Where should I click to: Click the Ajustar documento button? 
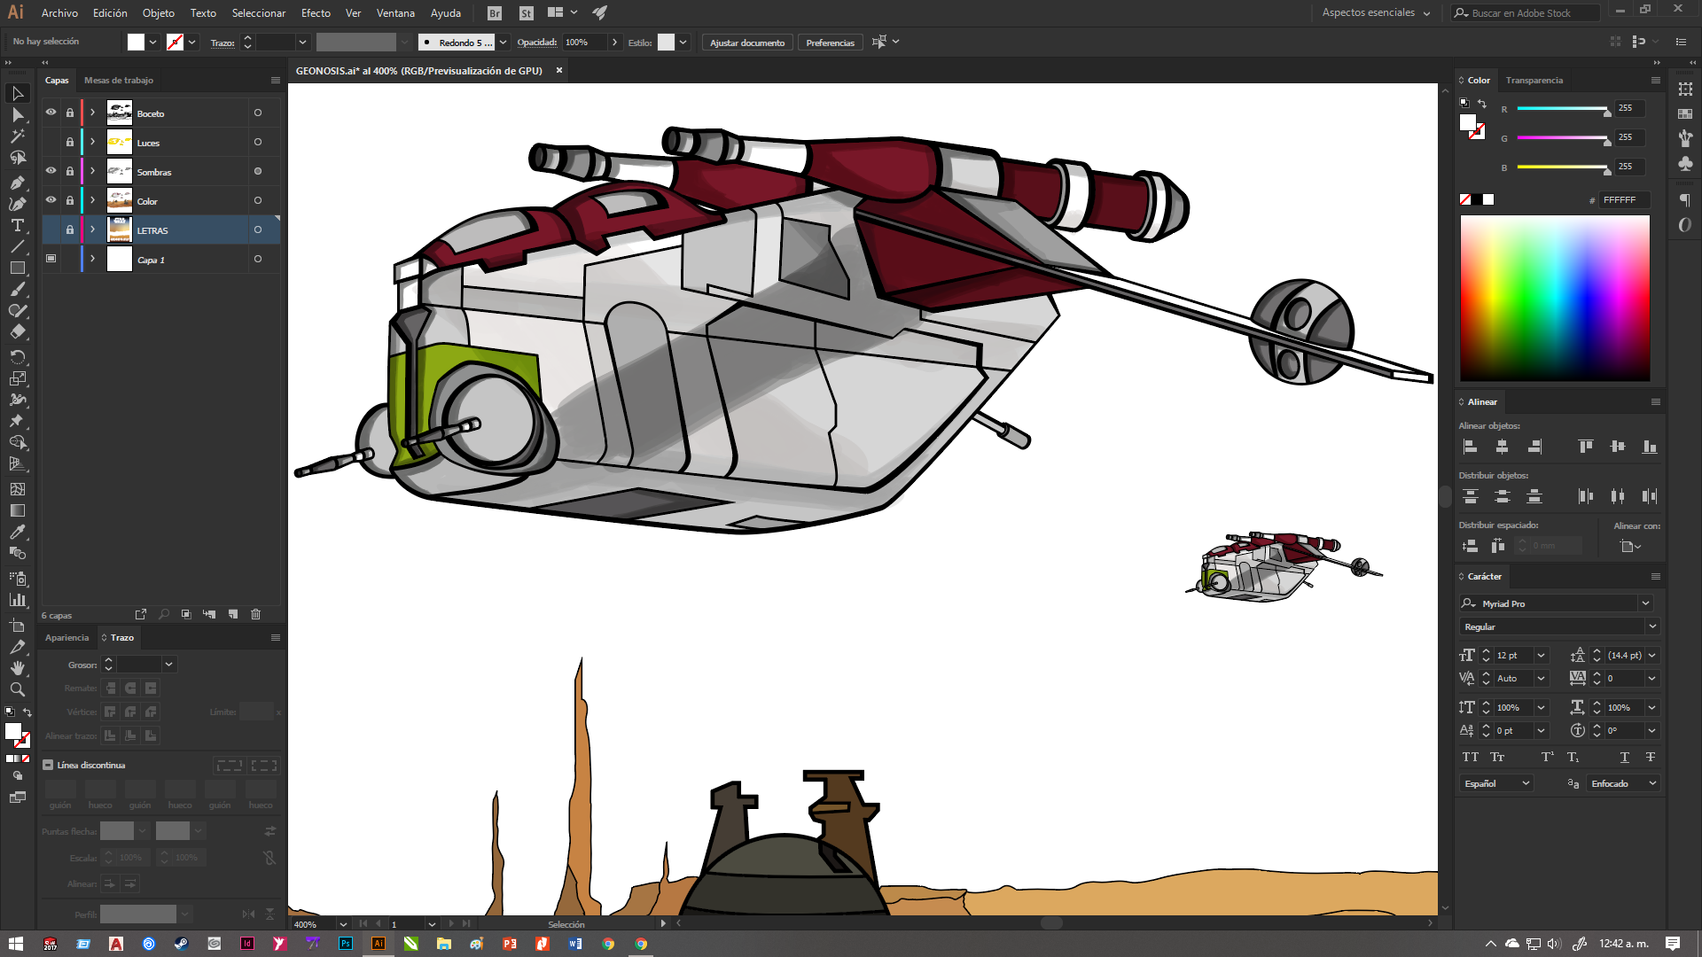(x=747, y=43)
